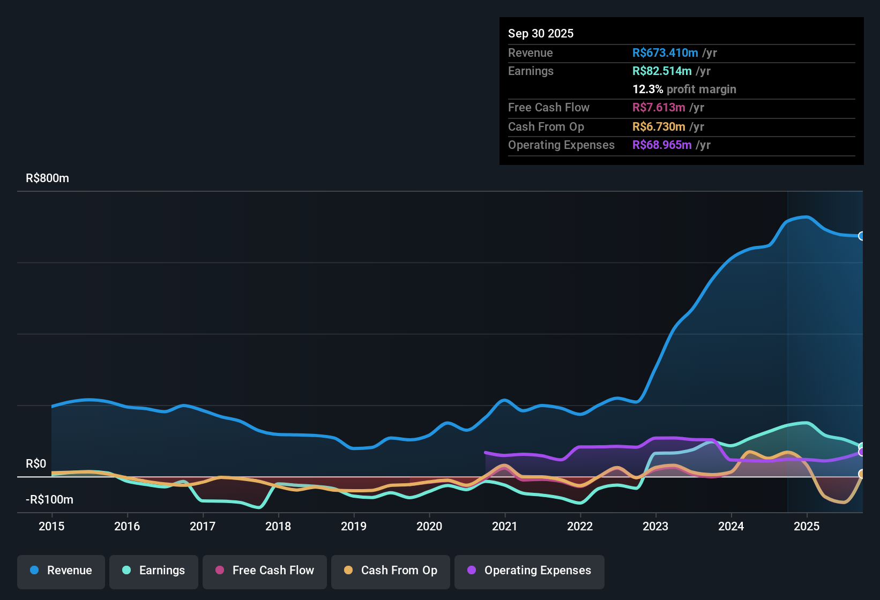Viewport: 880px width, 600px height.
Task: Click the 2015 year label
Action: 51,527
